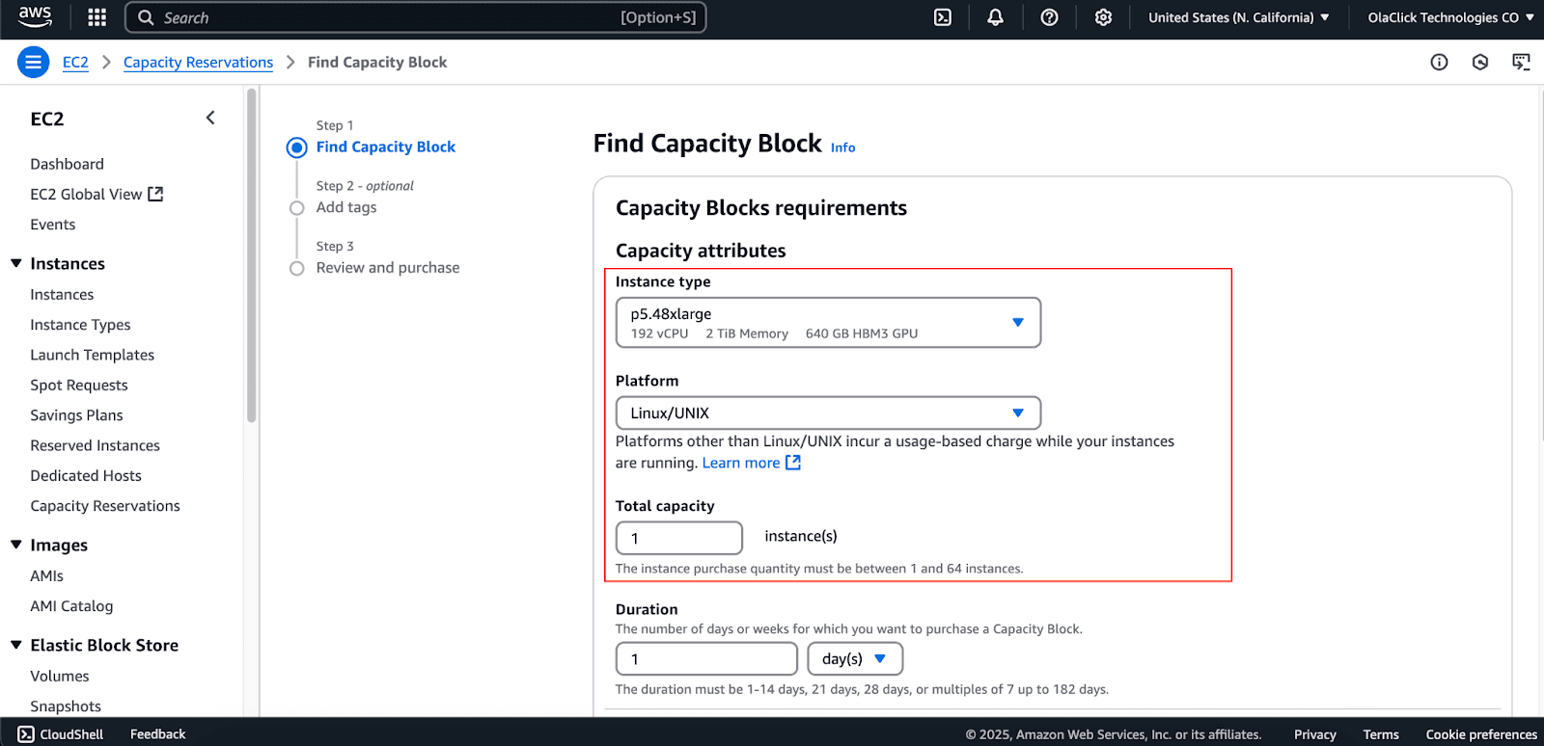Image resolution: width=1544 pixels, height=746 pixels.
Task: Open the duration unit day(s) dropdown
Action: click(x=855, y=659)
